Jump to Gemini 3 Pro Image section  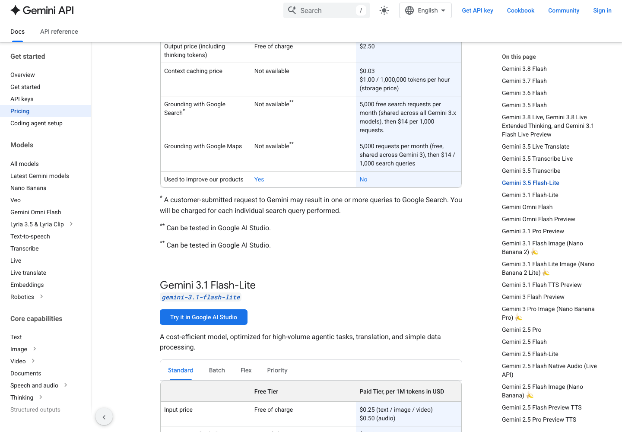pos(548,313)
